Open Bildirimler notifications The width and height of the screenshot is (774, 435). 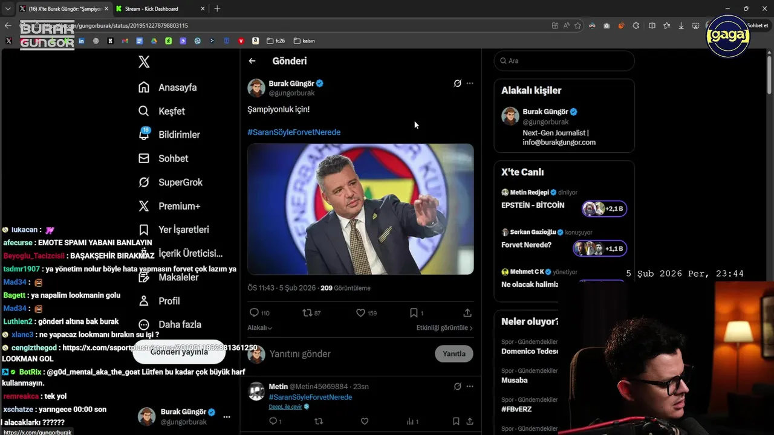tap(169, 135)
